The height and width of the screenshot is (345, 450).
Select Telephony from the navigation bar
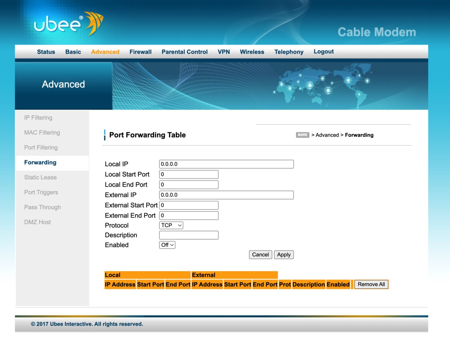pos(289,52)
